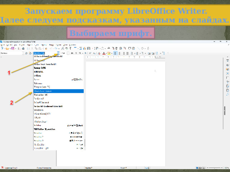This screenshot has width=230, height=172.
Task: Activate the Clone Formatting paintbrush
Action: (46, 48)
